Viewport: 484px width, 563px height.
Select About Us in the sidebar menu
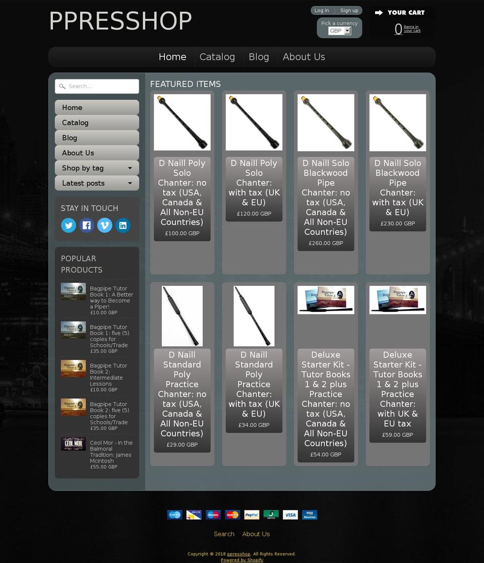point(97,153)
